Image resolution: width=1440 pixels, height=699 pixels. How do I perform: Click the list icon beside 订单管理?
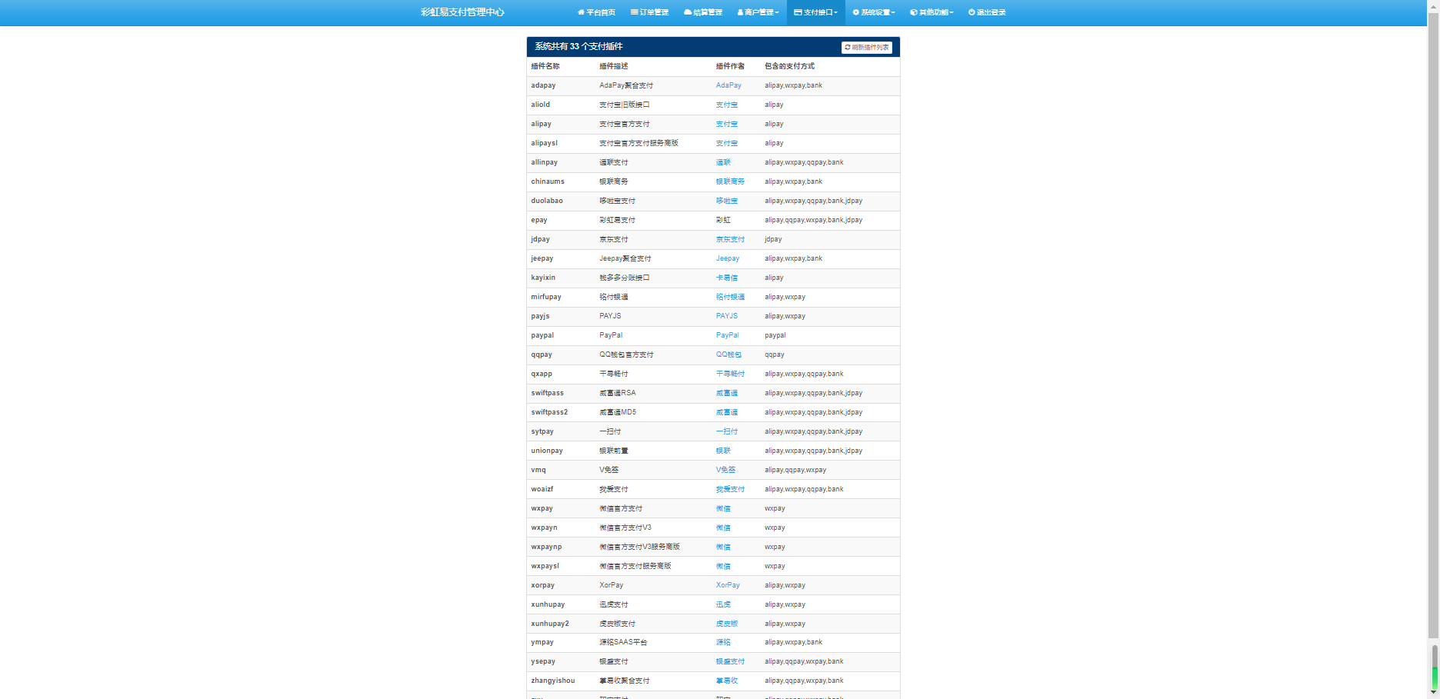point(634,12)
